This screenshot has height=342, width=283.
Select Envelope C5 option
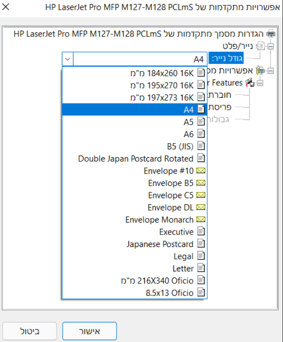click(135, 195)
